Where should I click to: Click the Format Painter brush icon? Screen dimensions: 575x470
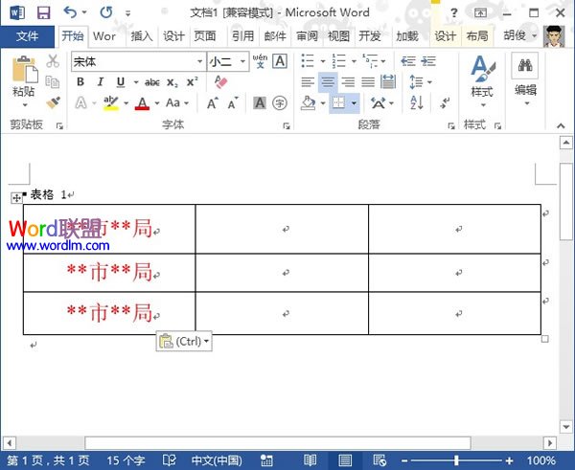pyautogui.click(x=53, y=101)
